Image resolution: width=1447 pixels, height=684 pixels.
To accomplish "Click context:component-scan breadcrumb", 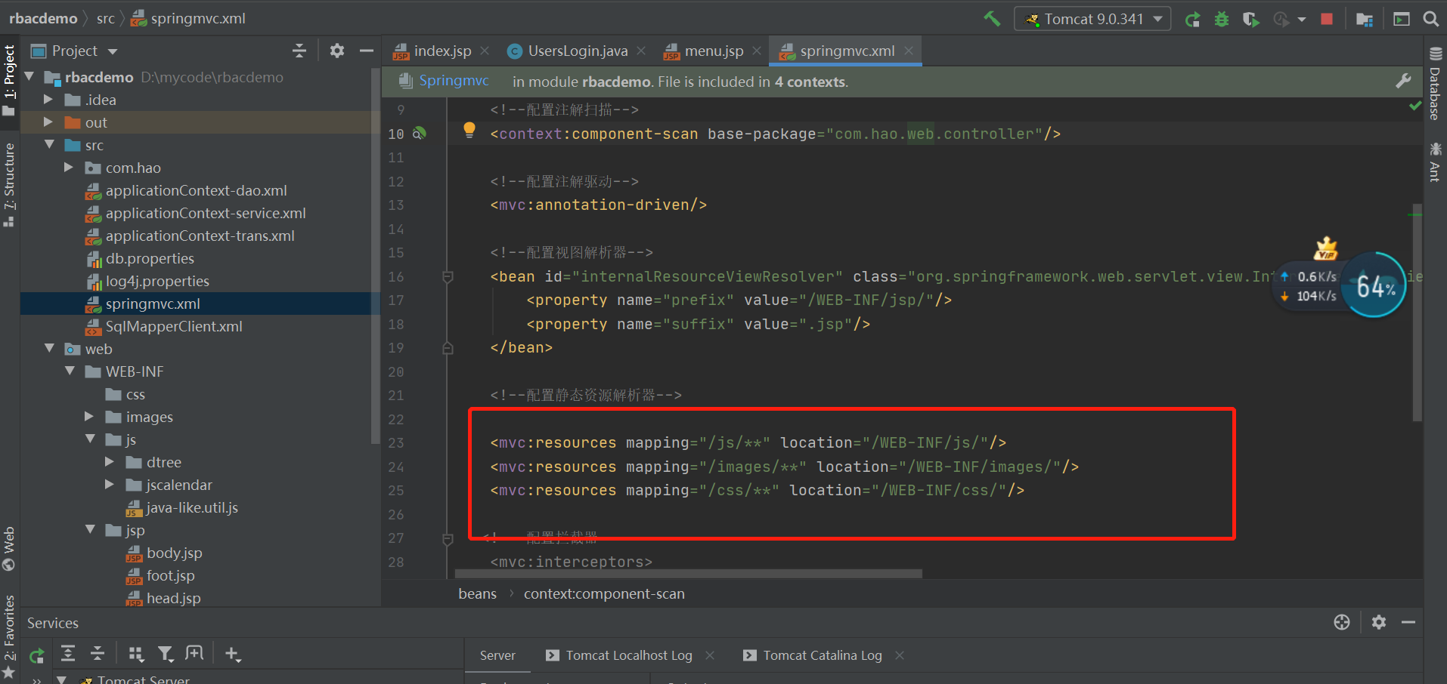I will point(604,594).
